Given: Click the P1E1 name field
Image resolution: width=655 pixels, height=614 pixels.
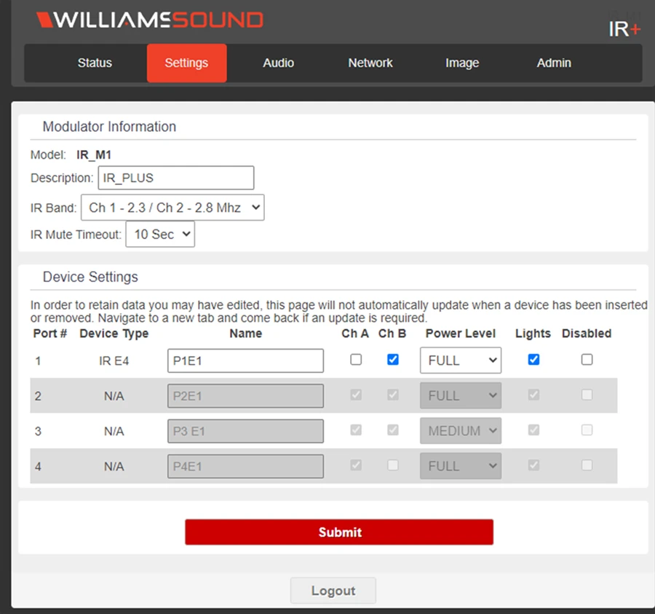Looking at the screenshot, I should [x=245, y=361].
